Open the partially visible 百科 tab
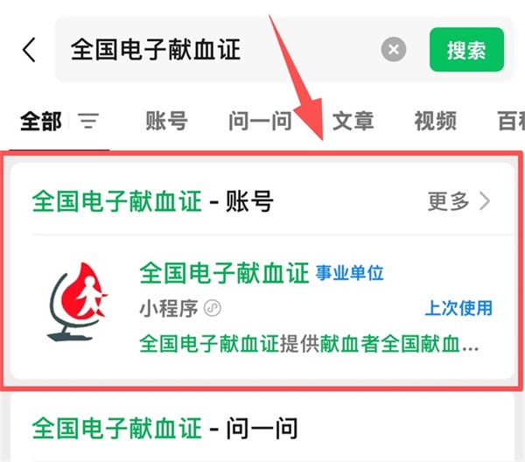525x462 pixels. coord(511,121)
